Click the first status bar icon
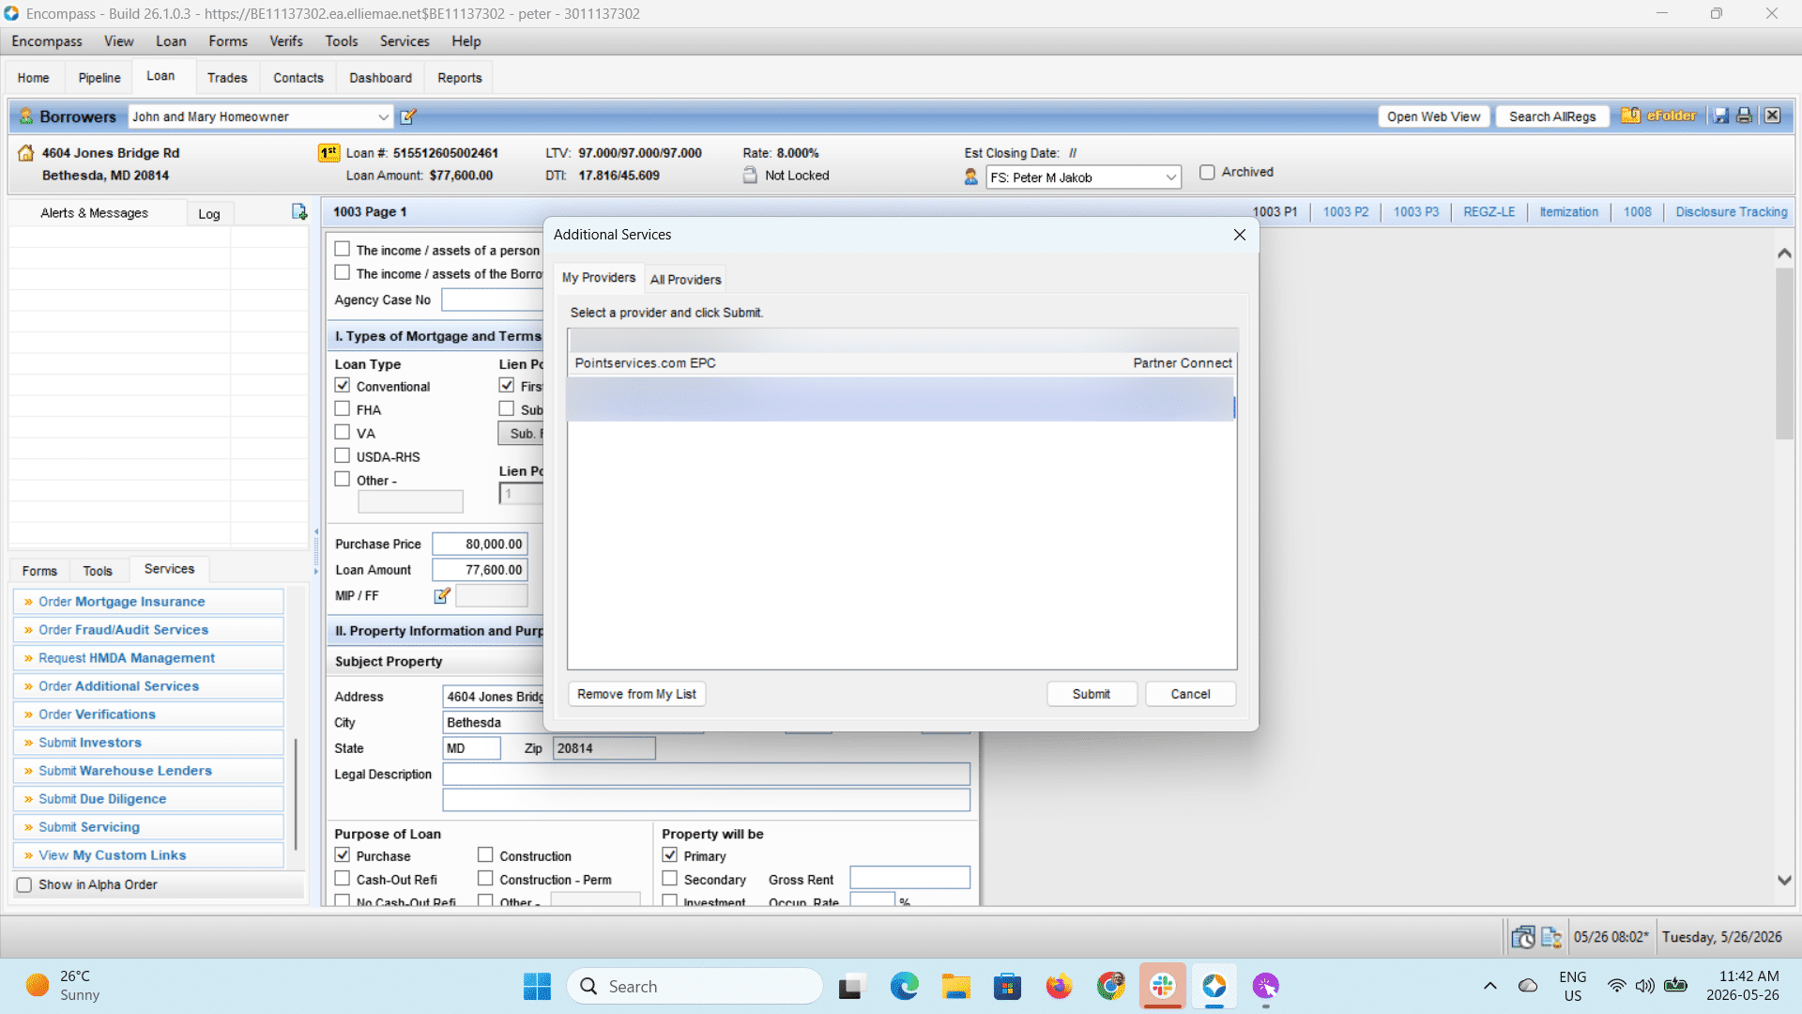 pos(1522,937)
